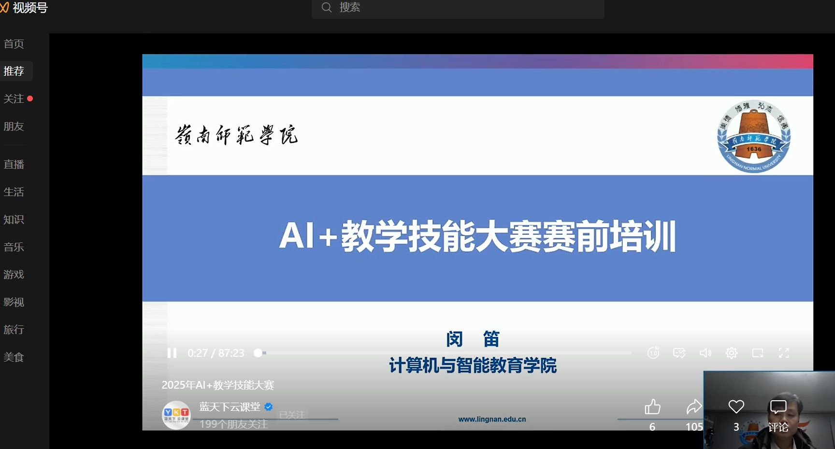The width and height of the screenshot is (835, 449).
Task: Pause the video playback
Action: tap(172, 353)
